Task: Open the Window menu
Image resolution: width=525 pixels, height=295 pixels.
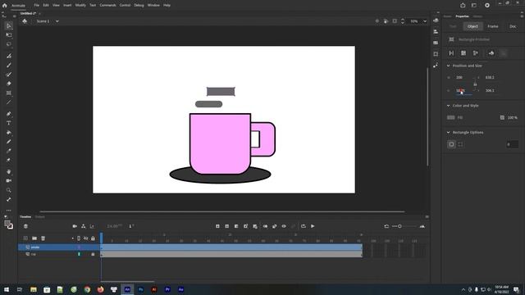Action: point(153,6)
